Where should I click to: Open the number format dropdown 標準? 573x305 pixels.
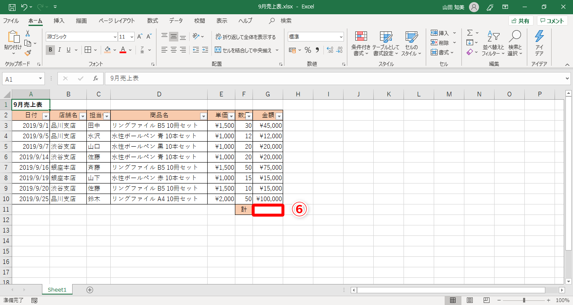[341, 37]
